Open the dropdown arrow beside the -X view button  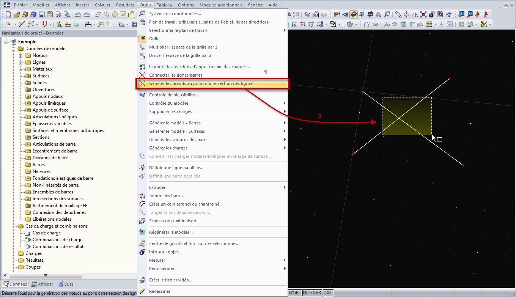[x=326, y=24]
